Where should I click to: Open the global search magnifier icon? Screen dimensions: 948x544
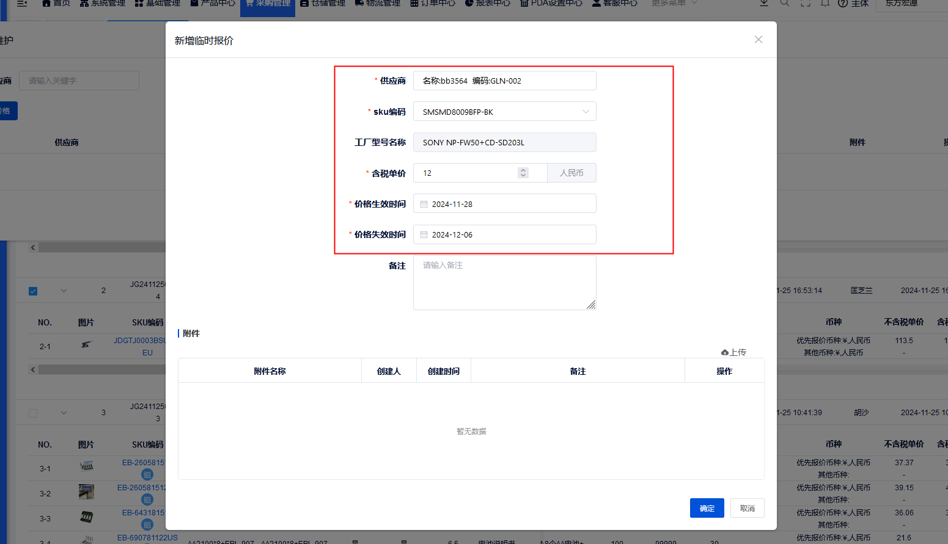pyautogui.click(x=785, y=4)
